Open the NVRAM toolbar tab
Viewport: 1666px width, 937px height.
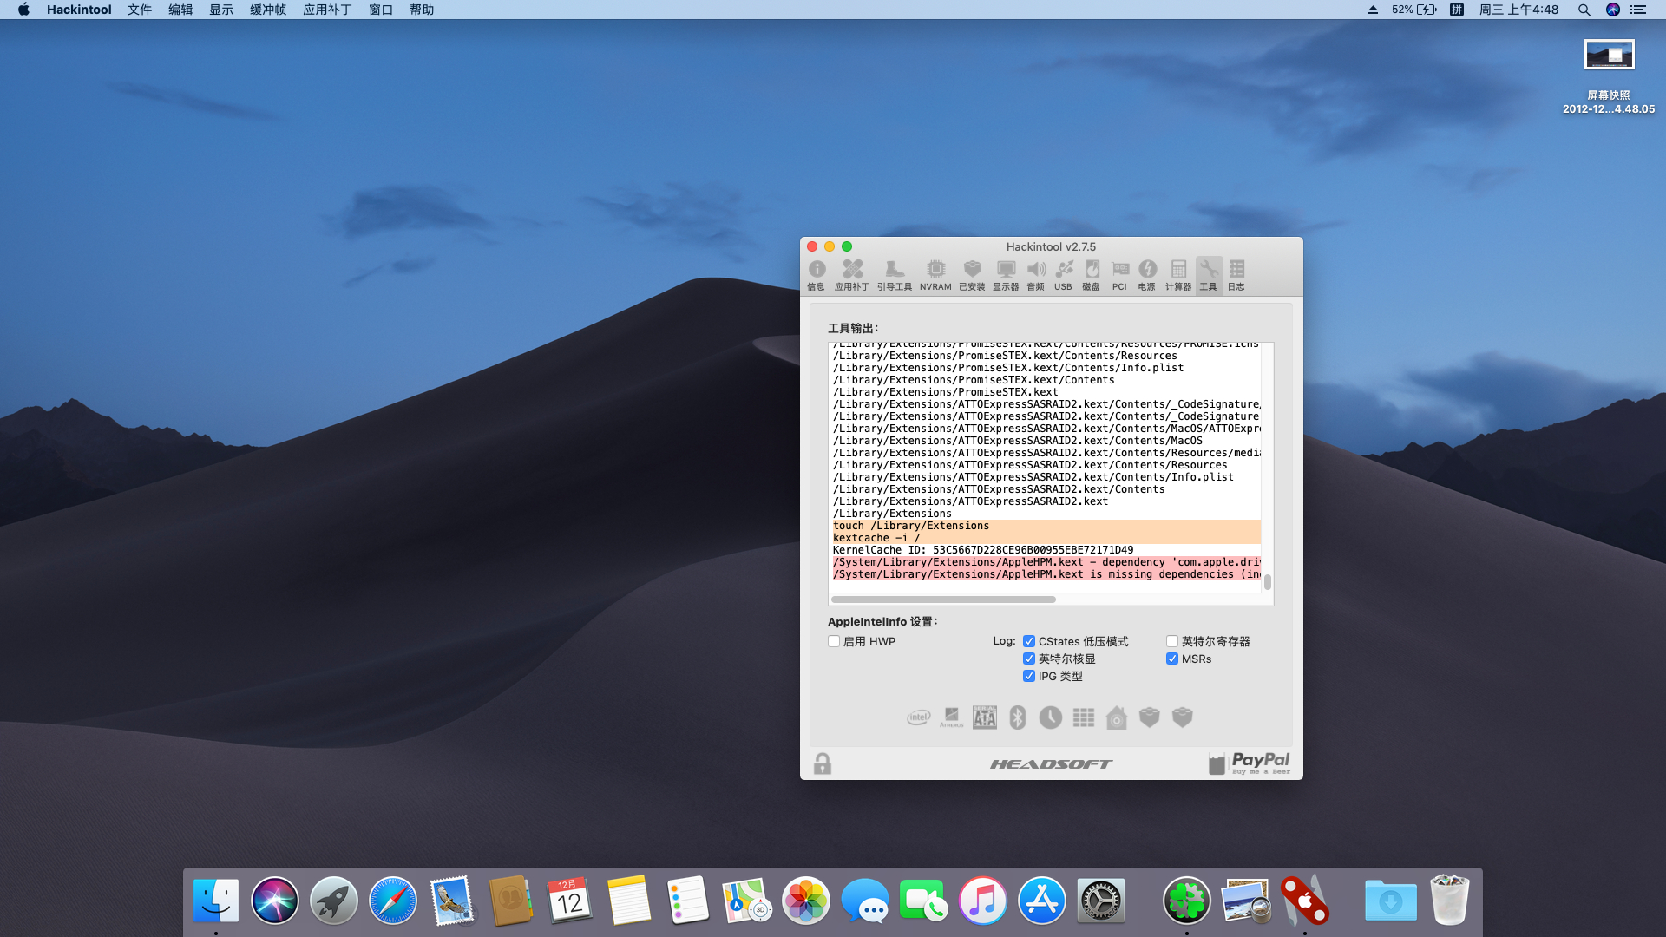tap(935, 275)
